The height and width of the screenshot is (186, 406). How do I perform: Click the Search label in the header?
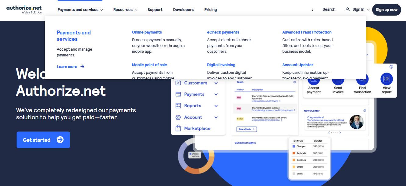click(x=329, y=9)
